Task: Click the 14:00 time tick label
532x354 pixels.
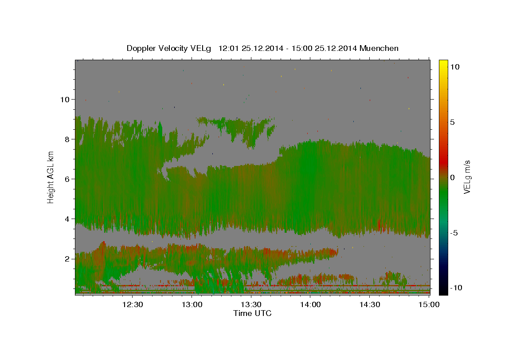Action: (x=310, y=304)
